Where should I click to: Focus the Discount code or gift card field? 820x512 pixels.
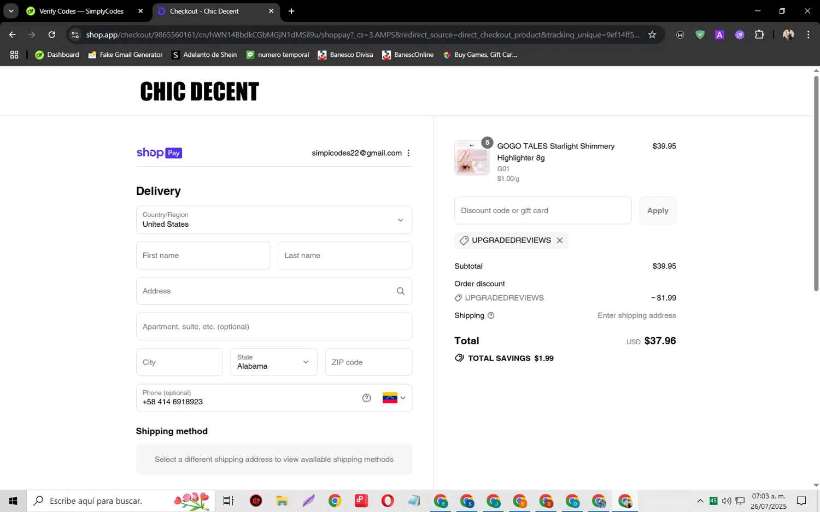(542, 210)
